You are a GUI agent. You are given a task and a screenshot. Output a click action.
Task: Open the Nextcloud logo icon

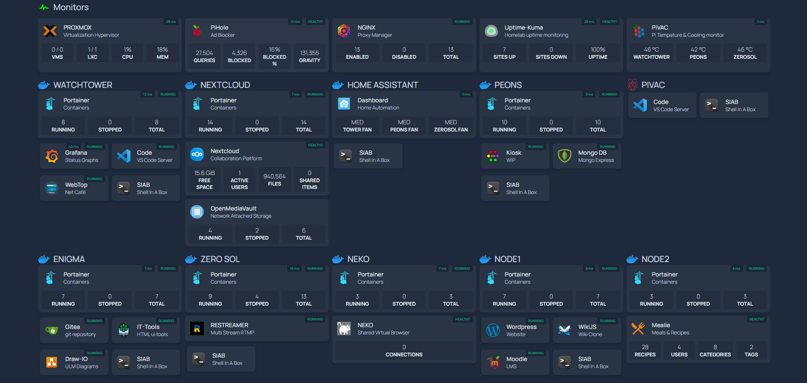197,154
